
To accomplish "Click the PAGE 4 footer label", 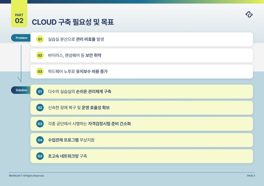I will point(251,176).
